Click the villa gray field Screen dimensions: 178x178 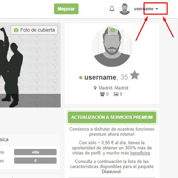[35, 152]
